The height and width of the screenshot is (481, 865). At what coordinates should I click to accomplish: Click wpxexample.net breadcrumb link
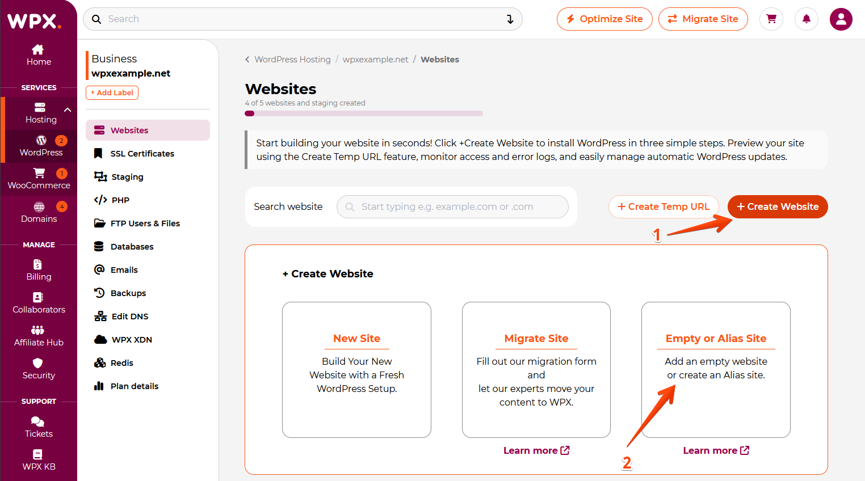tap(375, 60)
